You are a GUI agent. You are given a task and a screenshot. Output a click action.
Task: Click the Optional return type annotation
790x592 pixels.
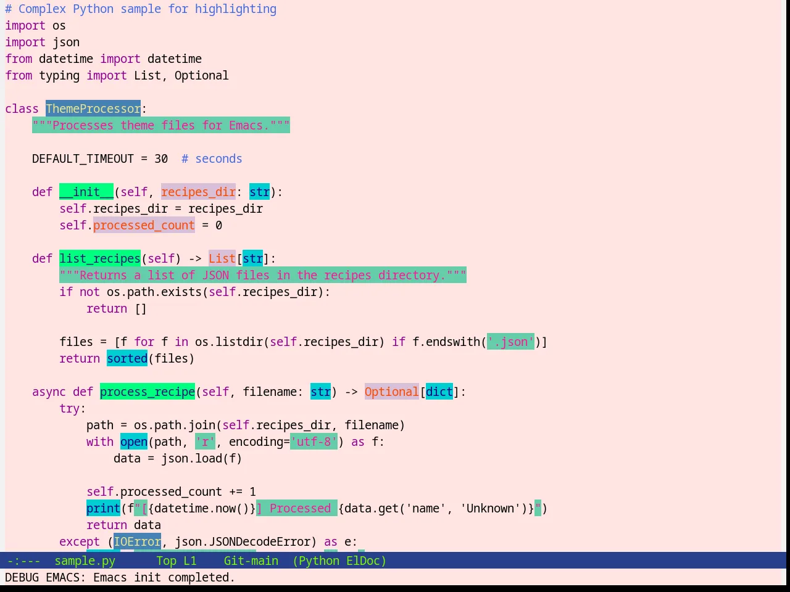392,392
